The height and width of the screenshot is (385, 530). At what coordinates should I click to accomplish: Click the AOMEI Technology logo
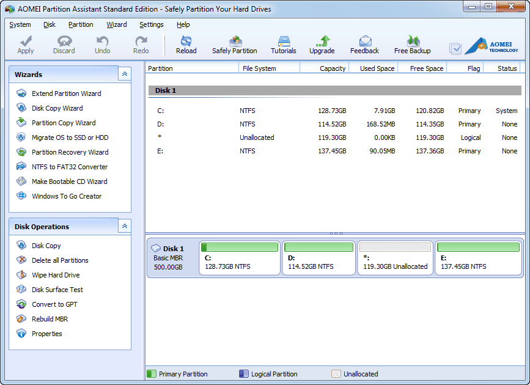(491, 46)
